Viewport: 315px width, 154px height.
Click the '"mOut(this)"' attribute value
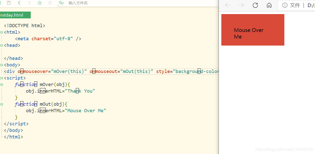(x=137, y=71)
